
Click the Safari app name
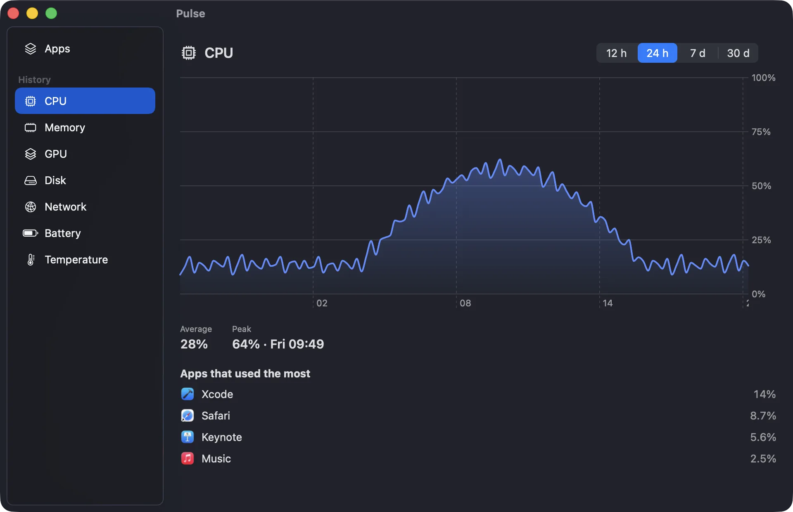click(x=216, y=416)
